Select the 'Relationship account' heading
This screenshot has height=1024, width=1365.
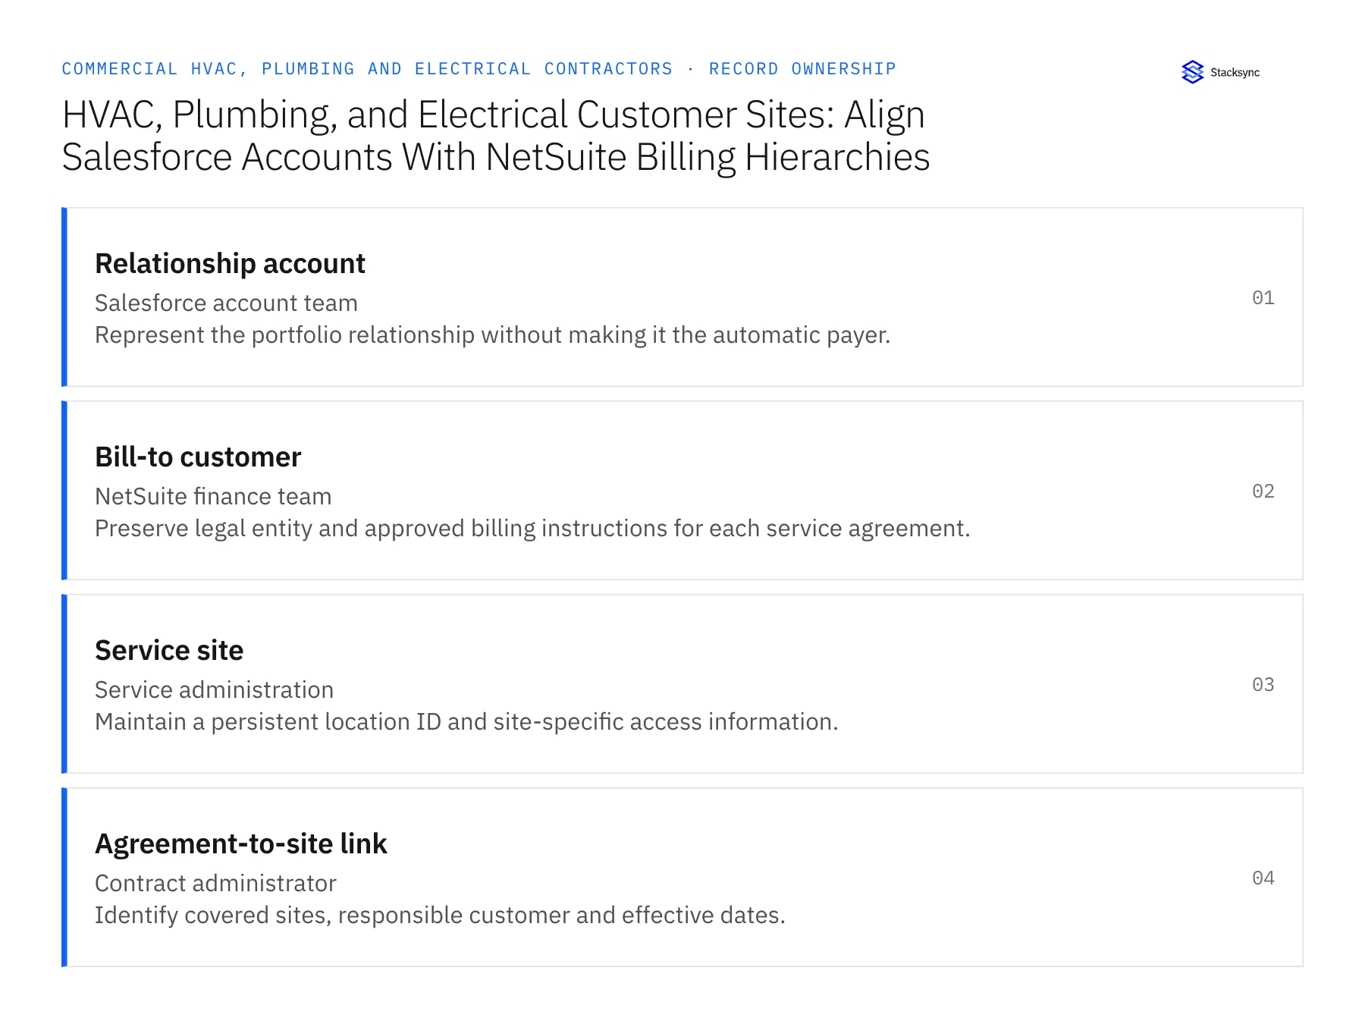(x=230, y=264)
